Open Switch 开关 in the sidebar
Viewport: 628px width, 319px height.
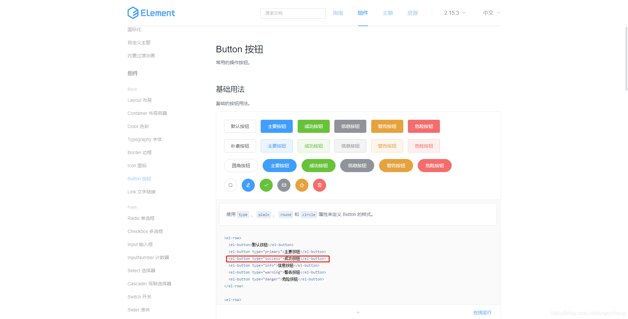click(x=139, y=297)
